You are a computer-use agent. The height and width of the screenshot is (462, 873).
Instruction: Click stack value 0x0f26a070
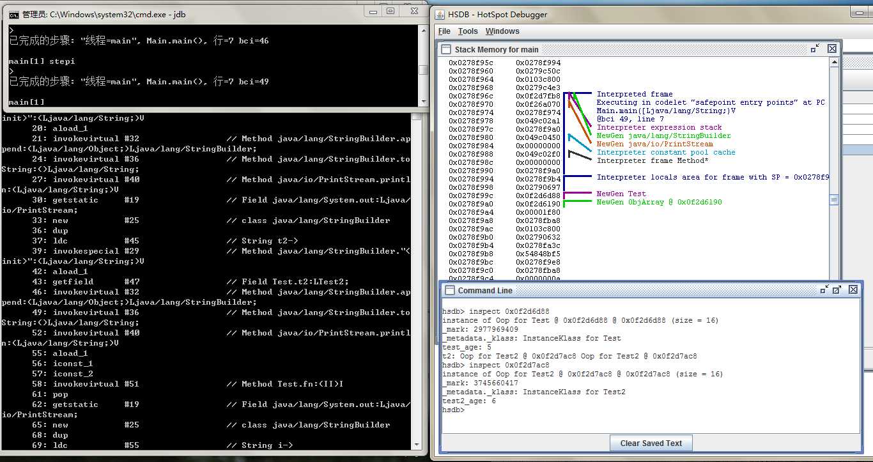pyautogui.click(x=538, y=104)
